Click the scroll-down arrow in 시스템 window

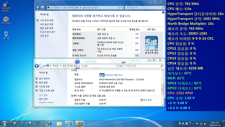tap(162, 105)
